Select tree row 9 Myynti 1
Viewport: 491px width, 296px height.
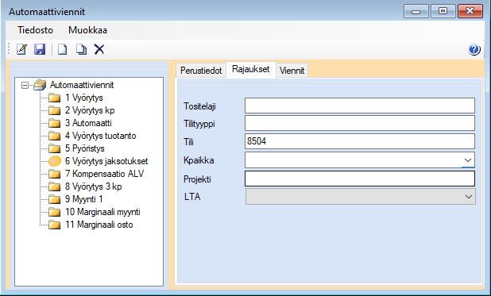(x=84, y=199)
